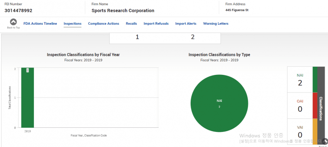Select the NAI classification tile showing 2
Viewport: 328px width, 147px height.
pyautogui.click(x=300, y=79)
